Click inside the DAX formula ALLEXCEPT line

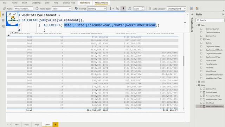click(102, 25)
